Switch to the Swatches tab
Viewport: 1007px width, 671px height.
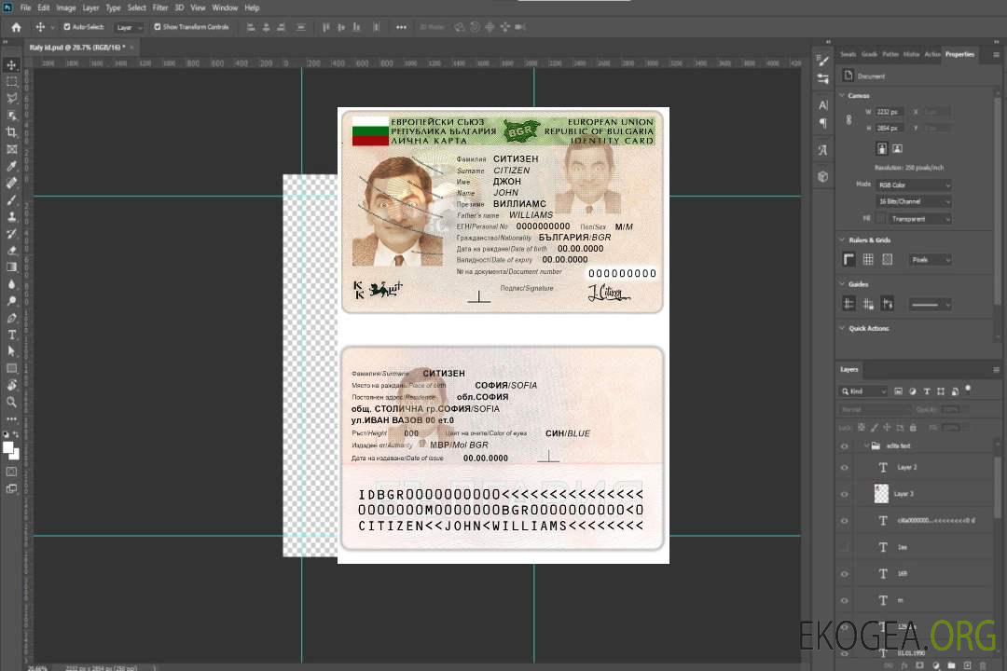848,54
